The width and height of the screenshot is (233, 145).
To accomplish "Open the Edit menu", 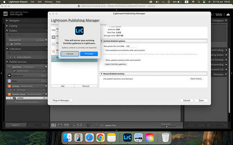I will pyautogui.click(x=39, y=2).
